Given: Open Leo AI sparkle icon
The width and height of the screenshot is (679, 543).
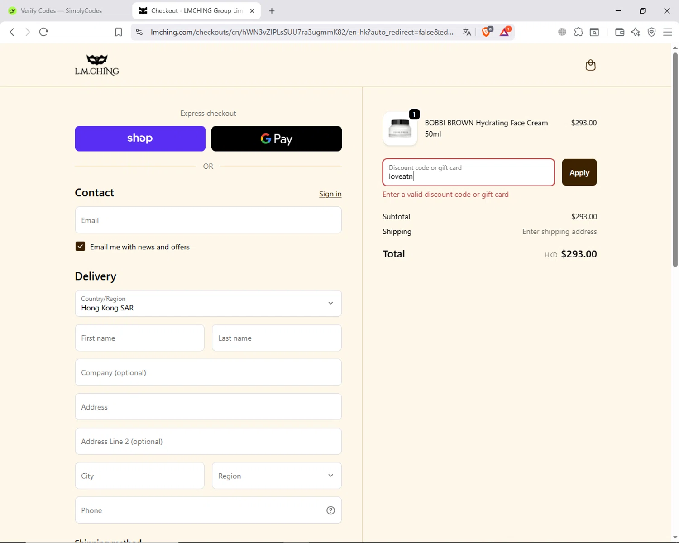Looking at the screenshot, I should tap(636, 32).
